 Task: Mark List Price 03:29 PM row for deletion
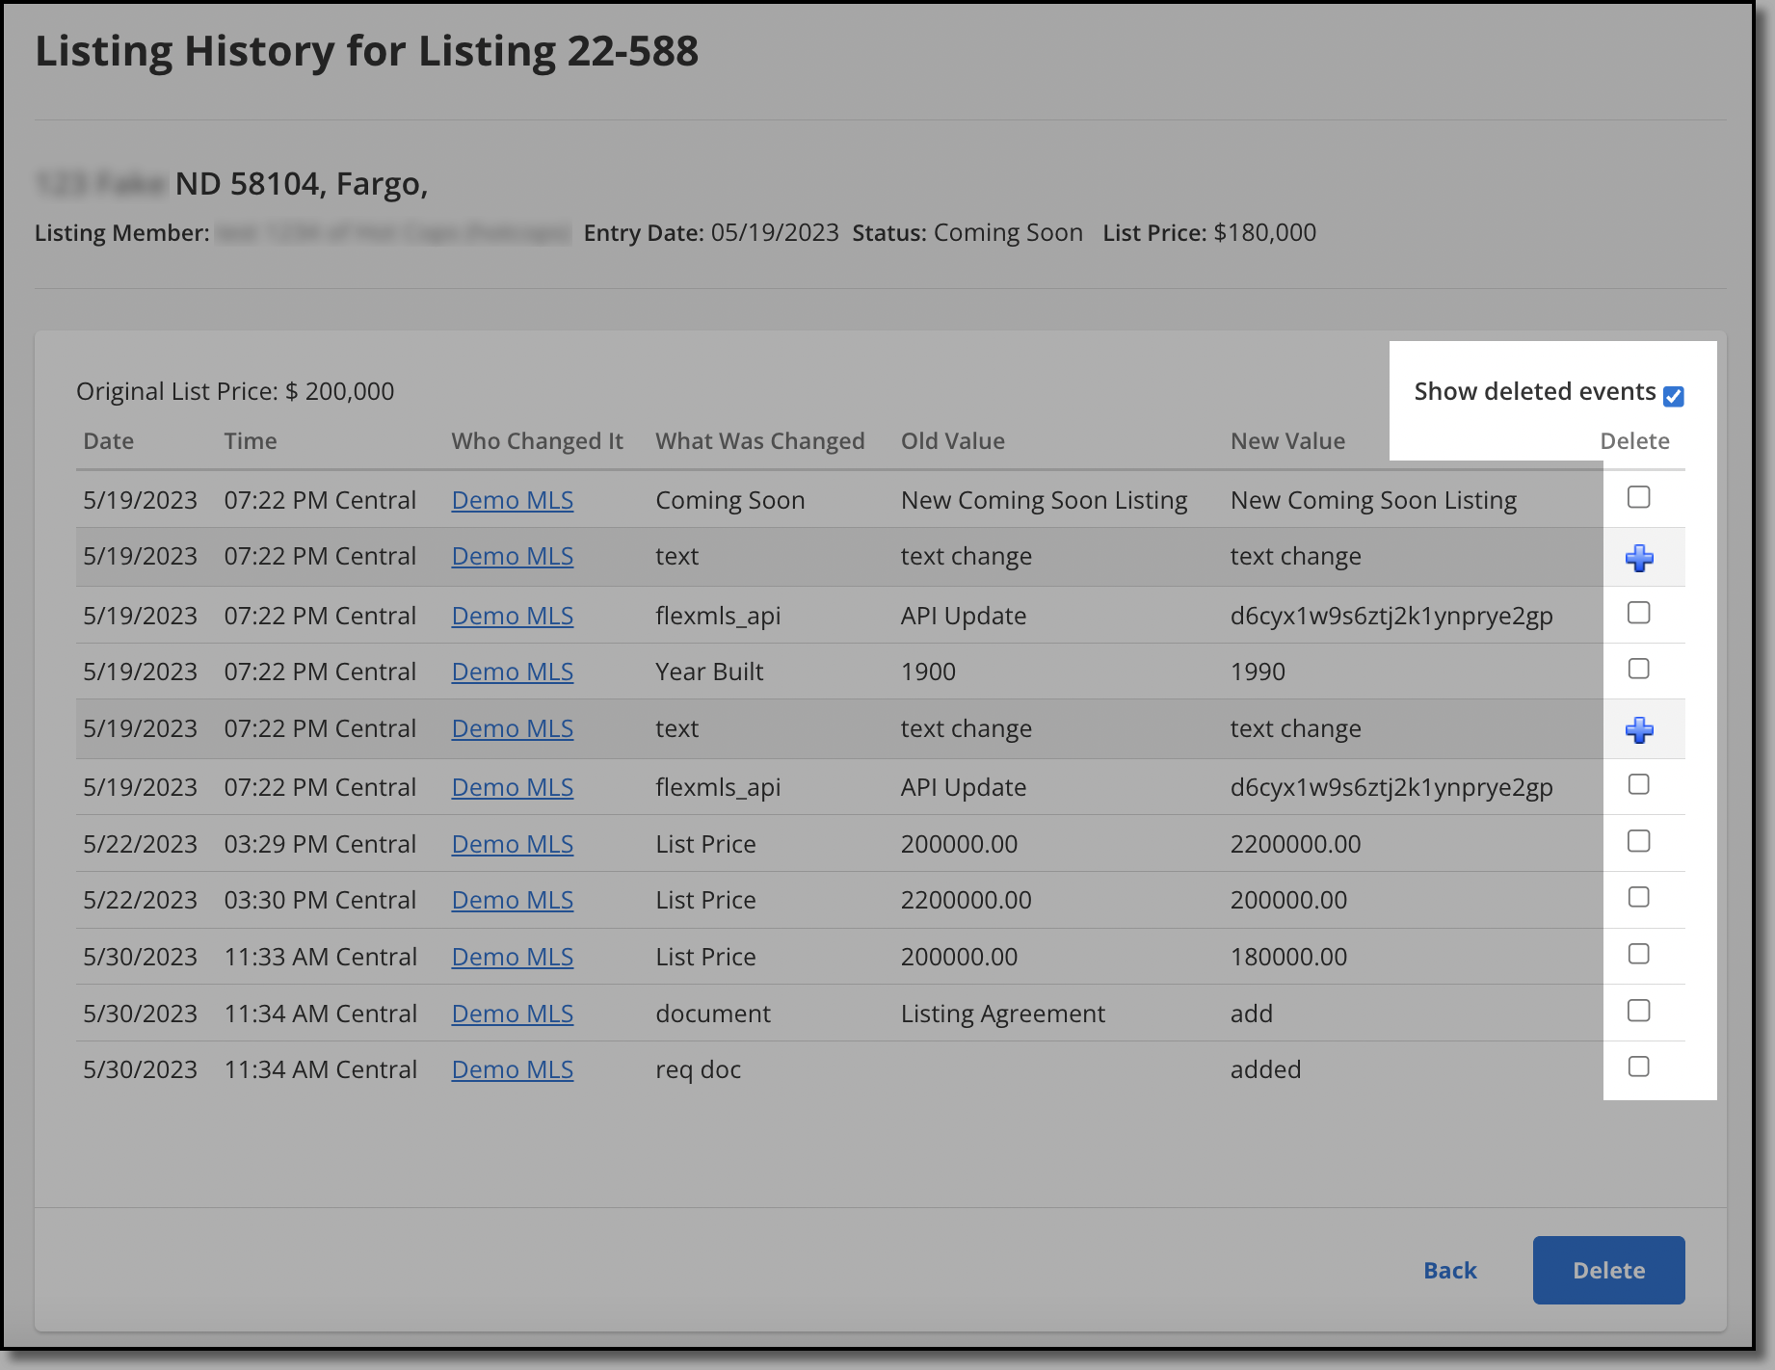pos(1638,841)
